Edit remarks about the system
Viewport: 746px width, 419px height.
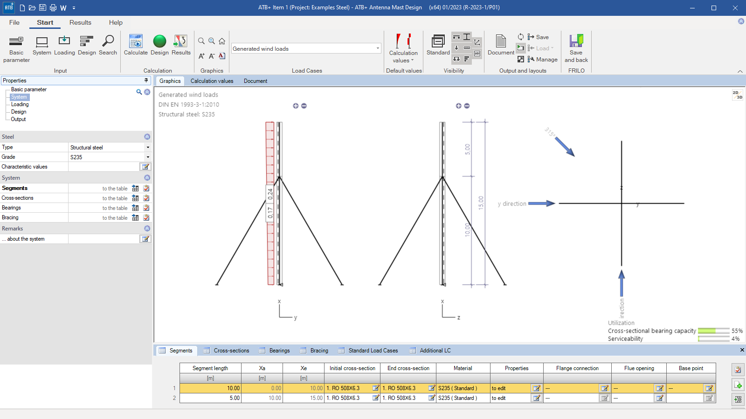(x=145, y=239)
